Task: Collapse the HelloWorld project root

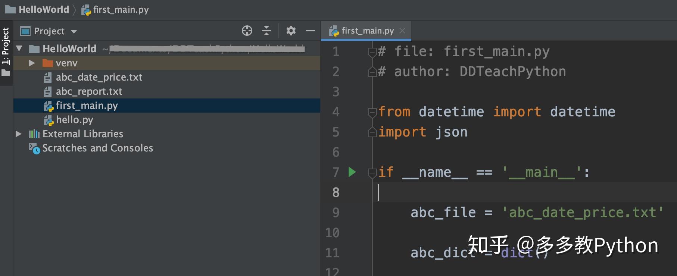Action: 19,48
